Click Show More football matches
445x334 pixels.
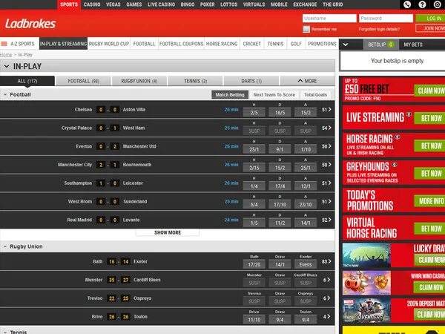(168, 232)
